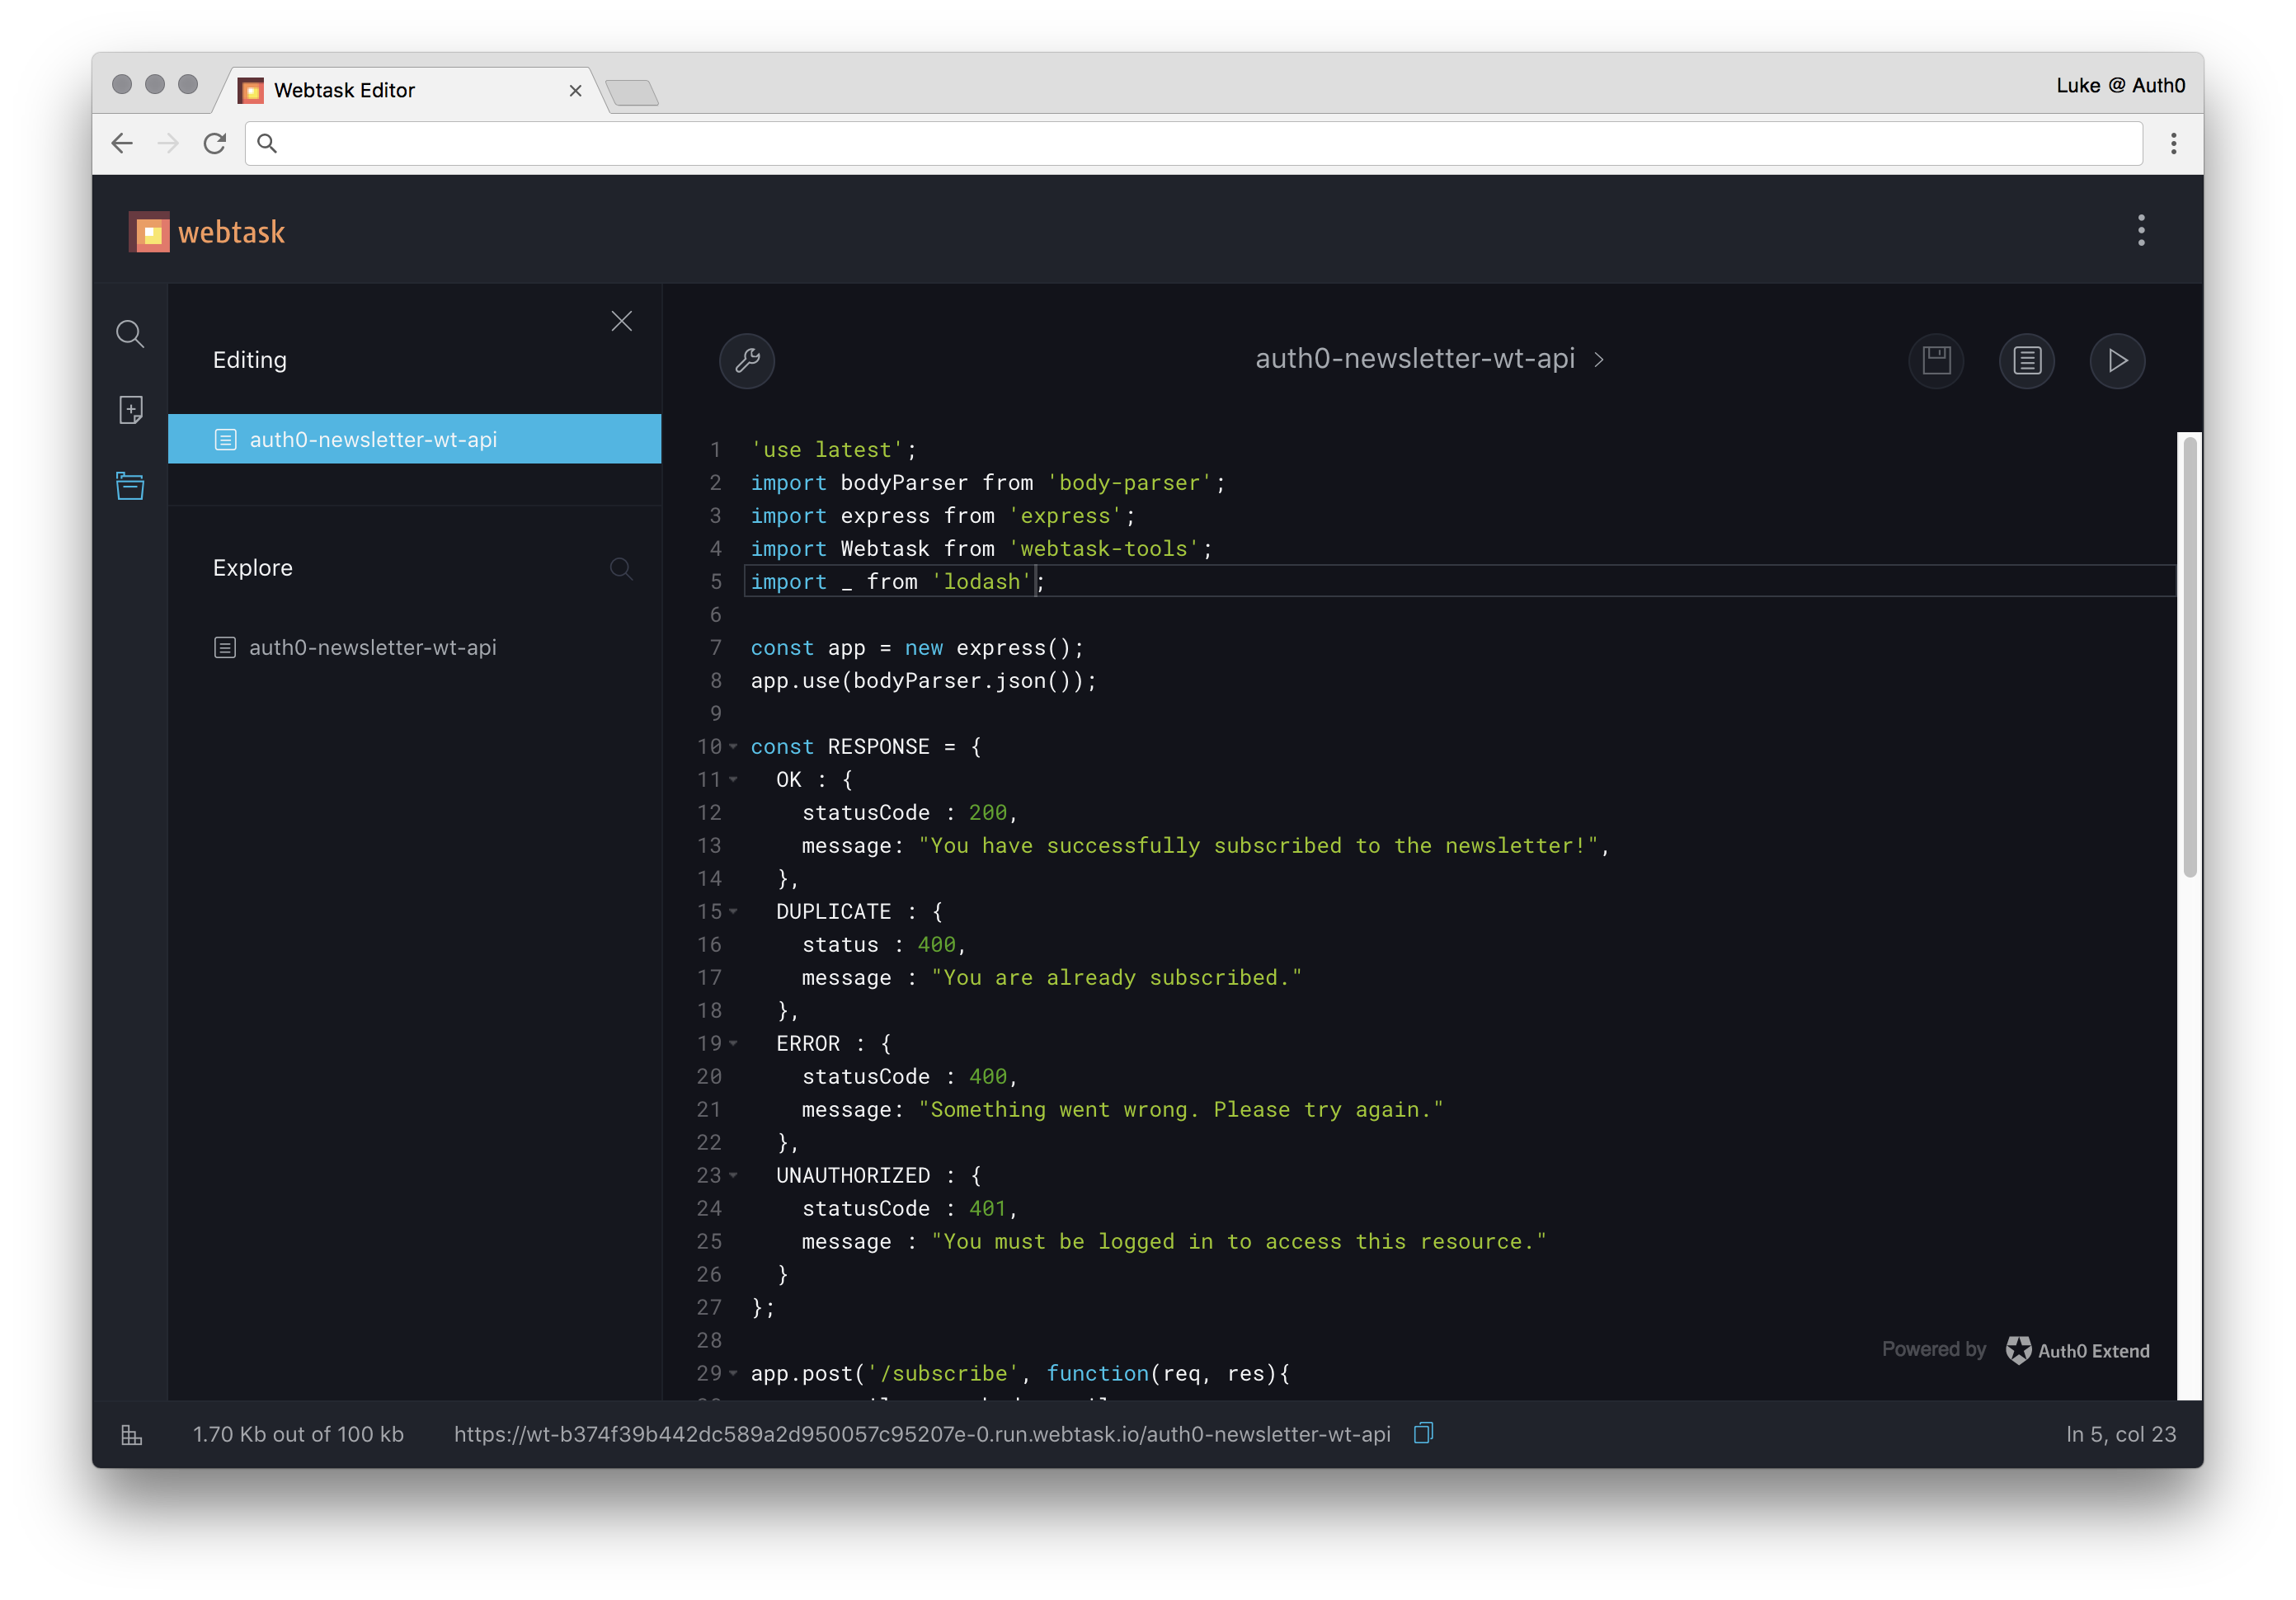This screenshot has width=2296, height=1600.
Task: Collapse the DUPLICATE block at line 15
Action: [734, 912]
